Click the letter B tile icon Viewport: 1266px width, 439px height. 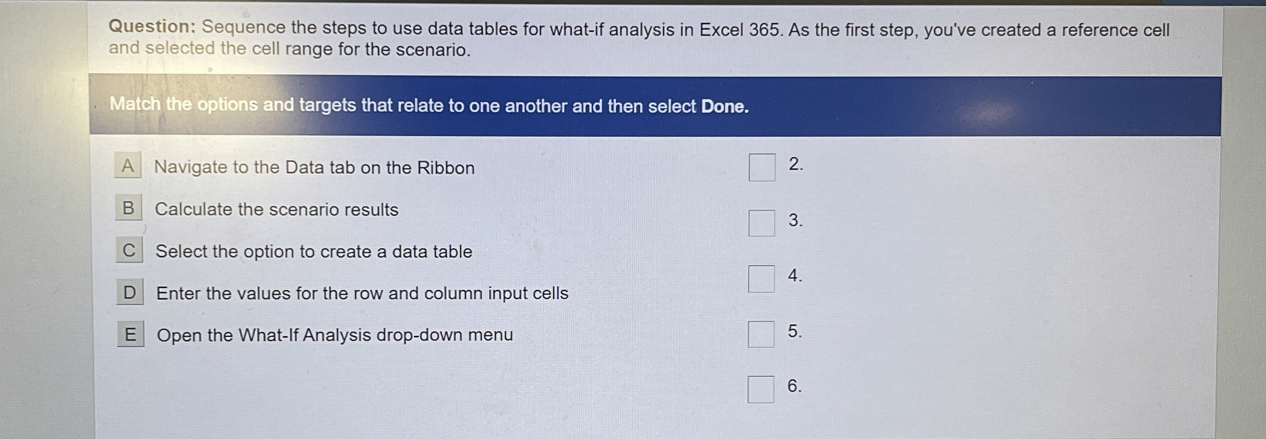[x=128, y=210]
